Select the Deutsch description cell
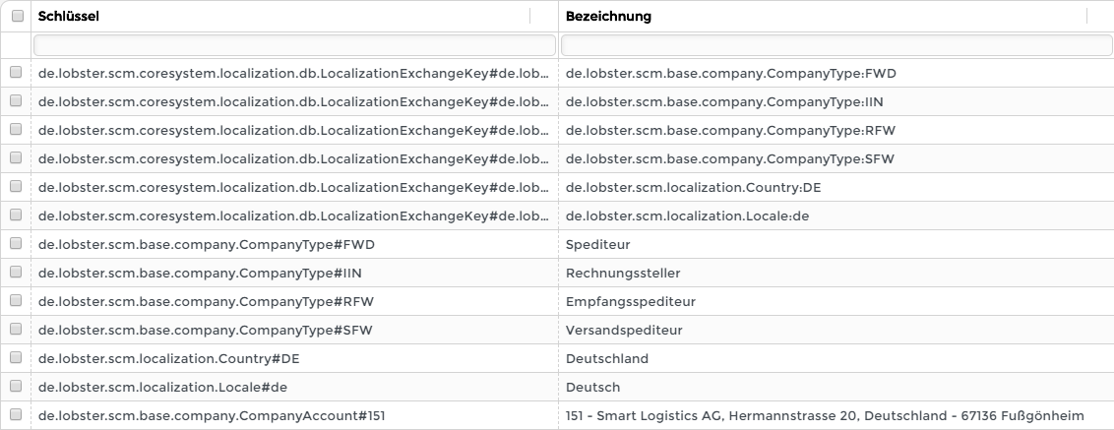This screenshot has width=1114, height=430. 593,388
